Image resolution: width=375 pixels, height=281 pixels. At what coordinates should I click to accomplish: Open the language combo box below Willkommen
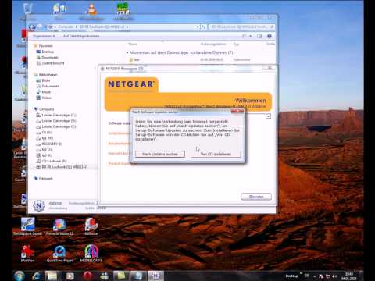(258, 116)
